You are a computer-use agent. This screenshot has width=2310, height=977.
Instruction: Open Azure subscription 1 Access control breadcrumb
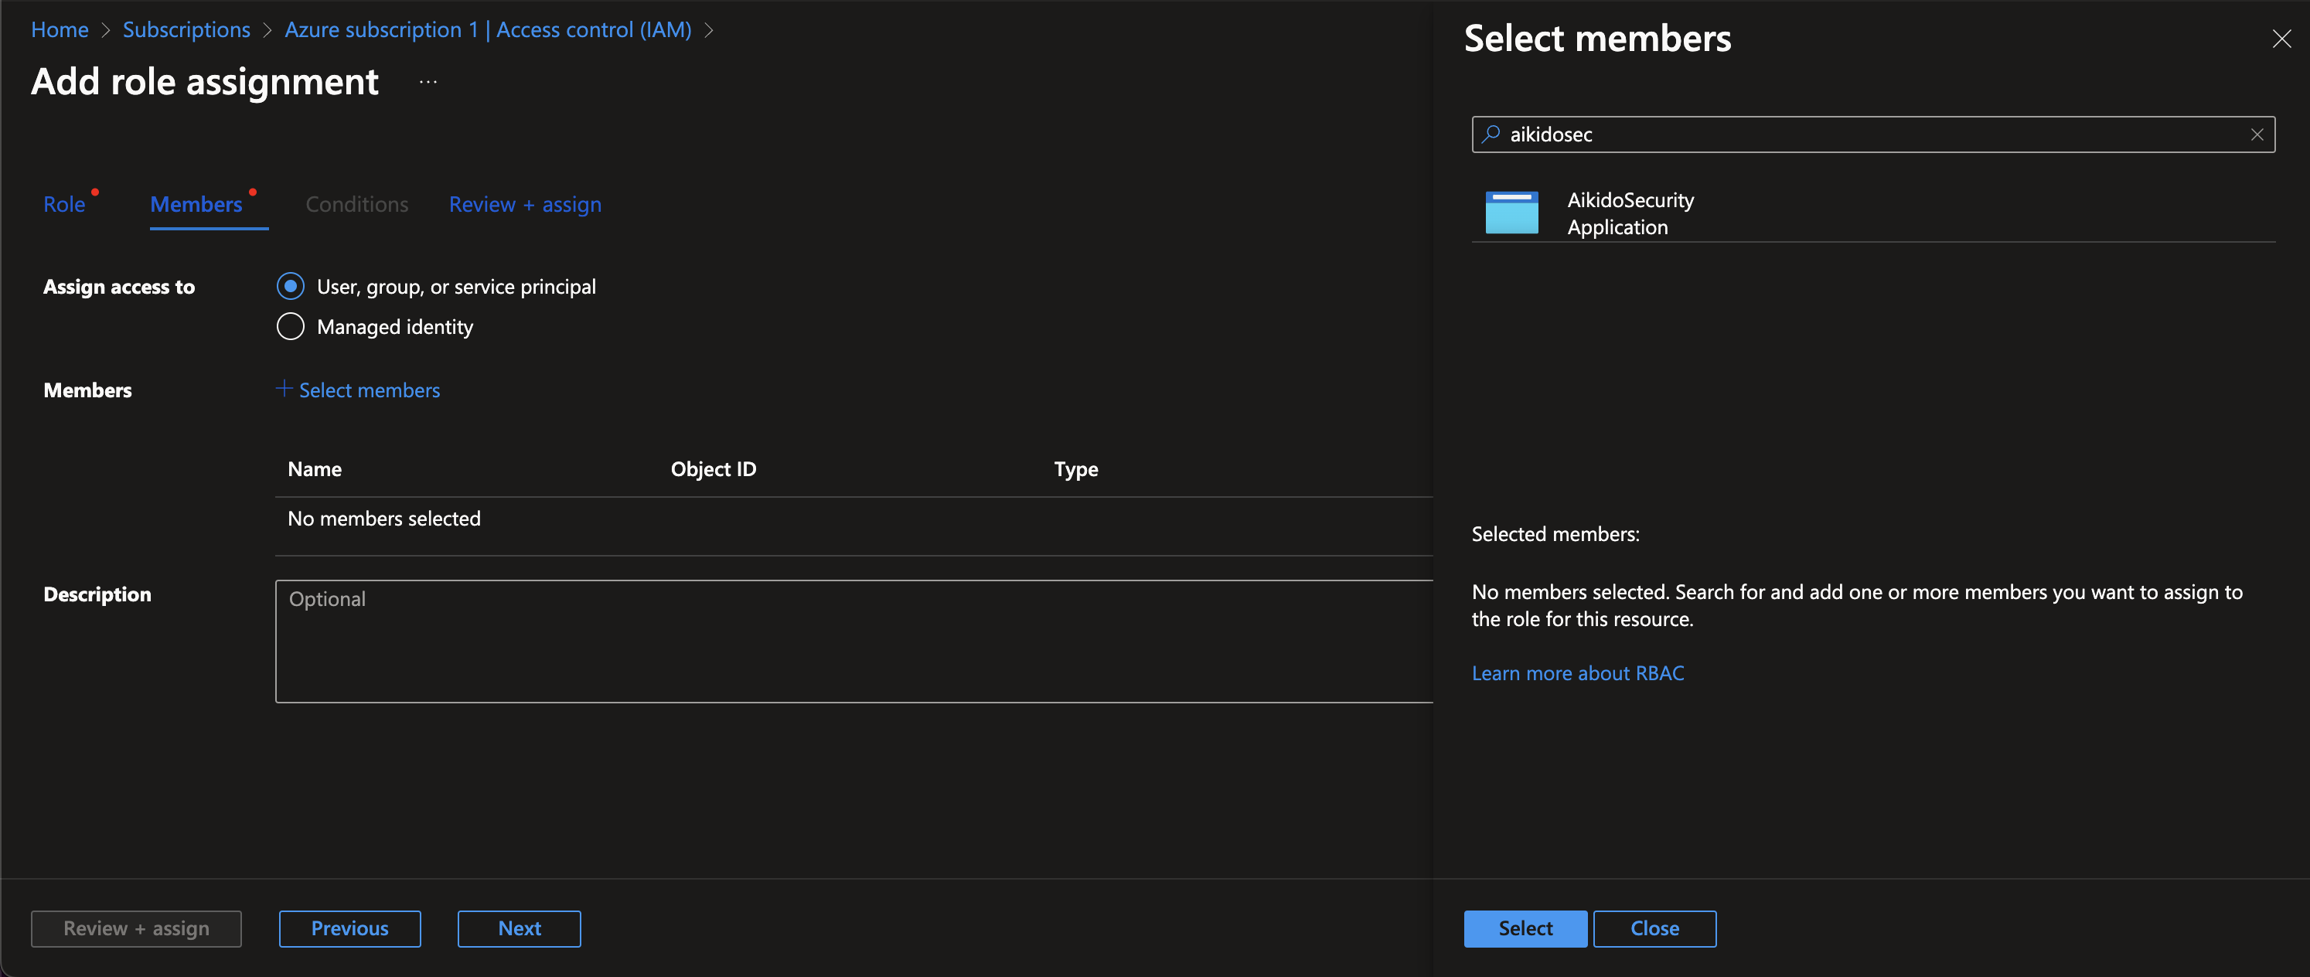[489, 29]
